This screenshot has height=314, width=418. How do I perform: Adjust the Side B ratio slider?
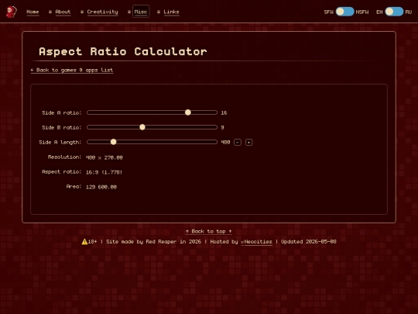tap(152, 127)
